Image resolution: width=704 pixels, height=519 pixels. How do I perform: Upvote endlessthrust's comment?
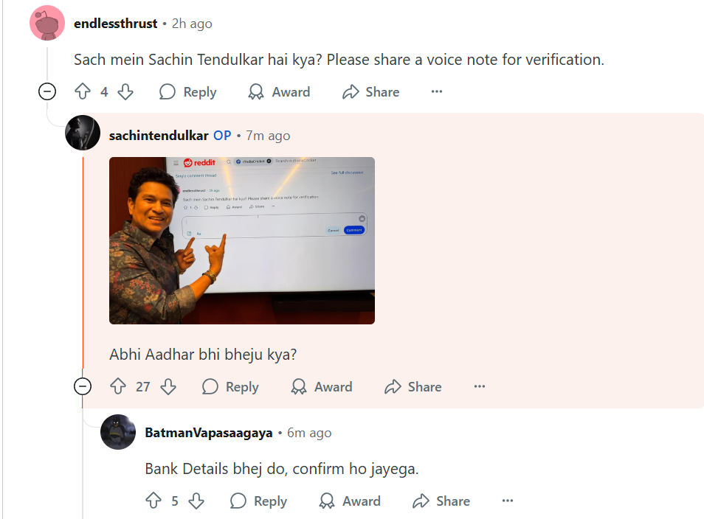click(x=83, y=92)
